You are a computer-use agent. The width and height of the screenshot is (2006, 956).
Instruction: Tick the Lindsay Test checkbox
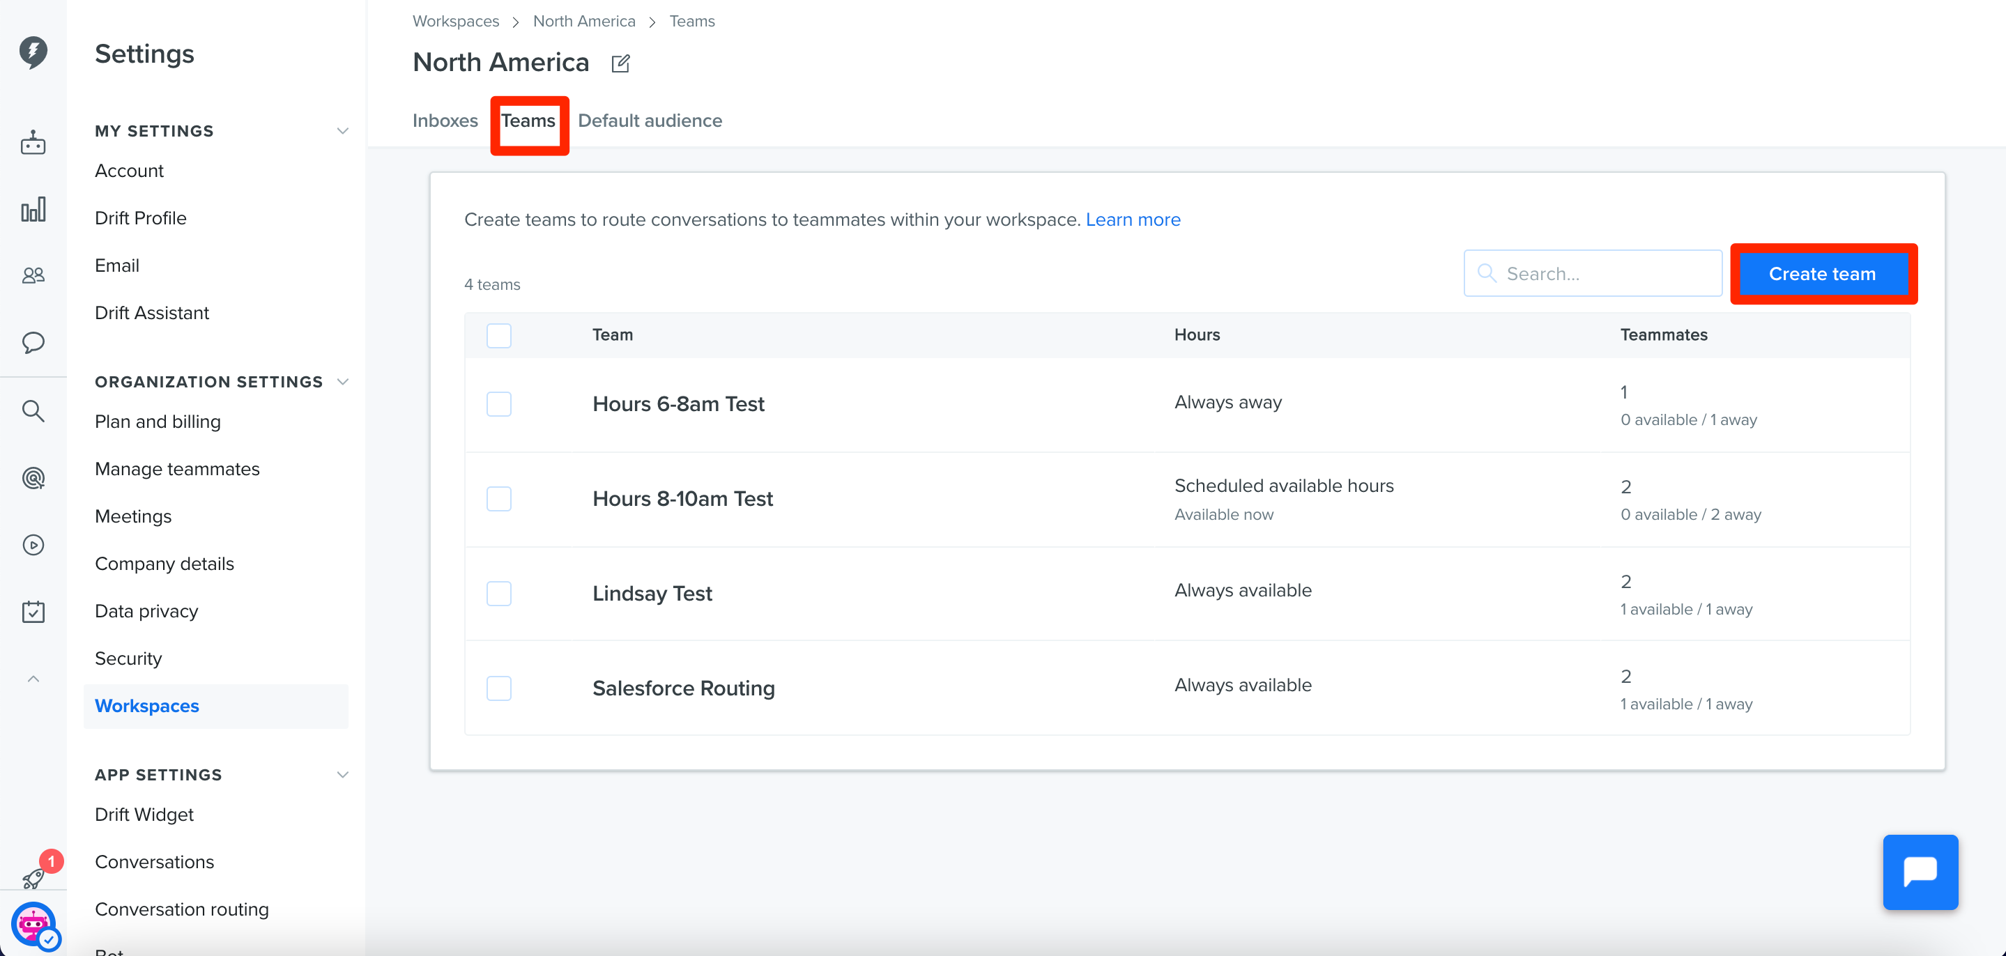click(498, 593)
